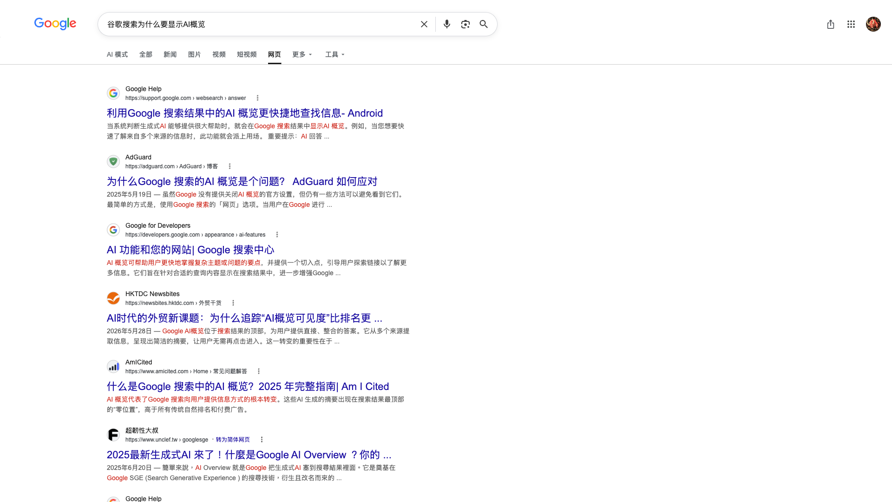The height and width of the screenshot is (502, 892).
Task: Switch to the 图片 tab
Action: tap(195, 54)
